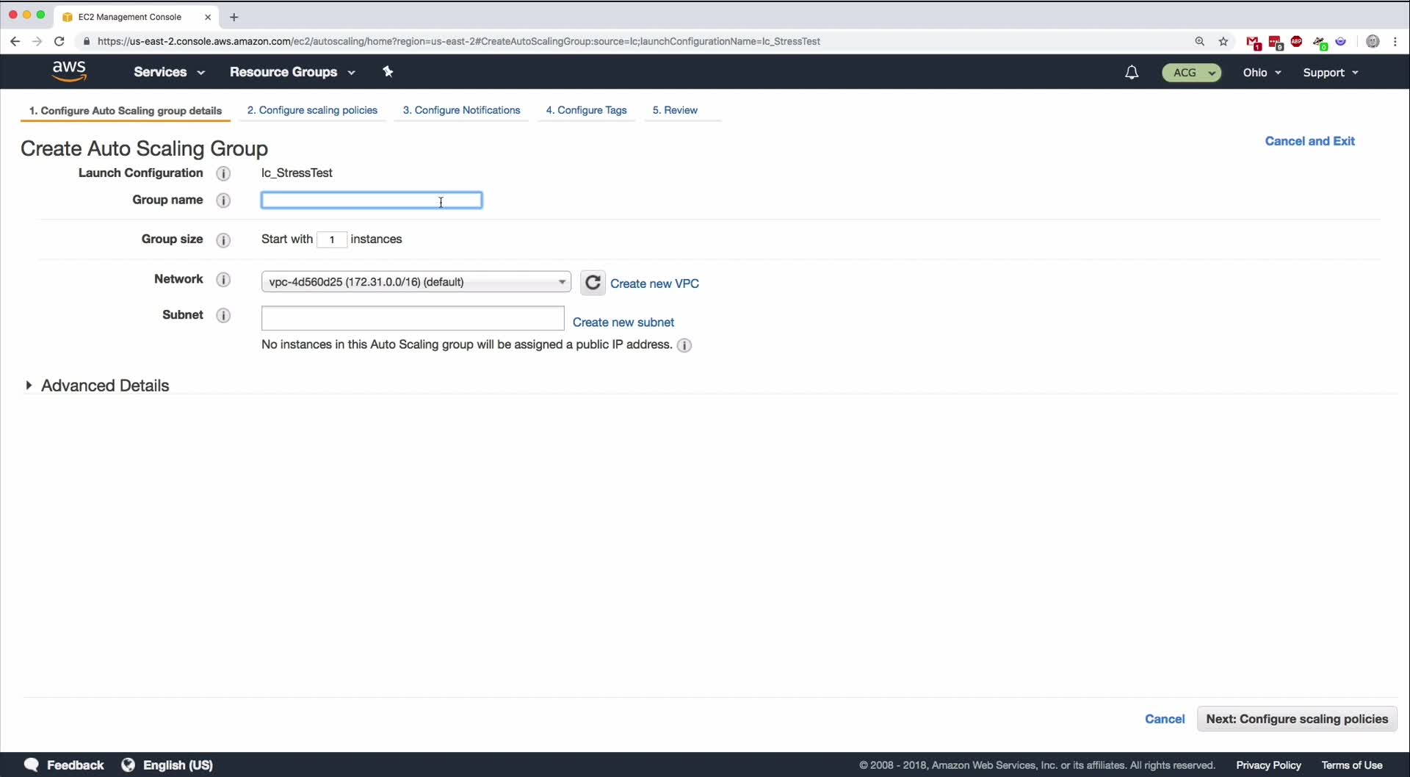Click the info icon next to Group size
Viewport: 1410px width, 777px height.
[x=224, y=240]
